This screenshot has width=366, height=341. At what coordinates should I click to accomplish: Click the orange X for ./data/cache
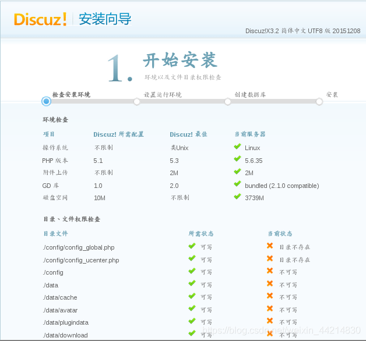270,296
